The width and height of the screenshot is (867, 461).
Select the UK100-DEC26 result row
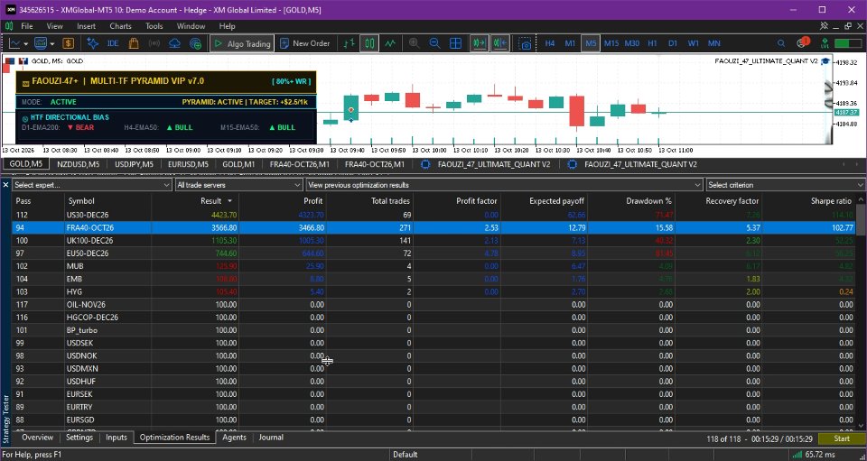pyautogui.click(x=434, y=240)
